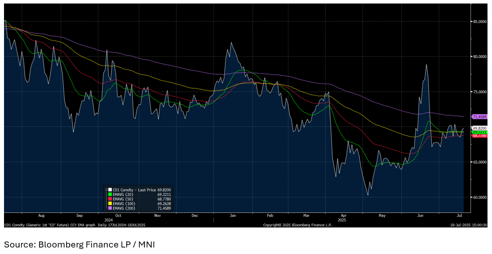Collapse the legend tree expander box
The width and height of the screenshot is (492, 254).
[106, 190]
